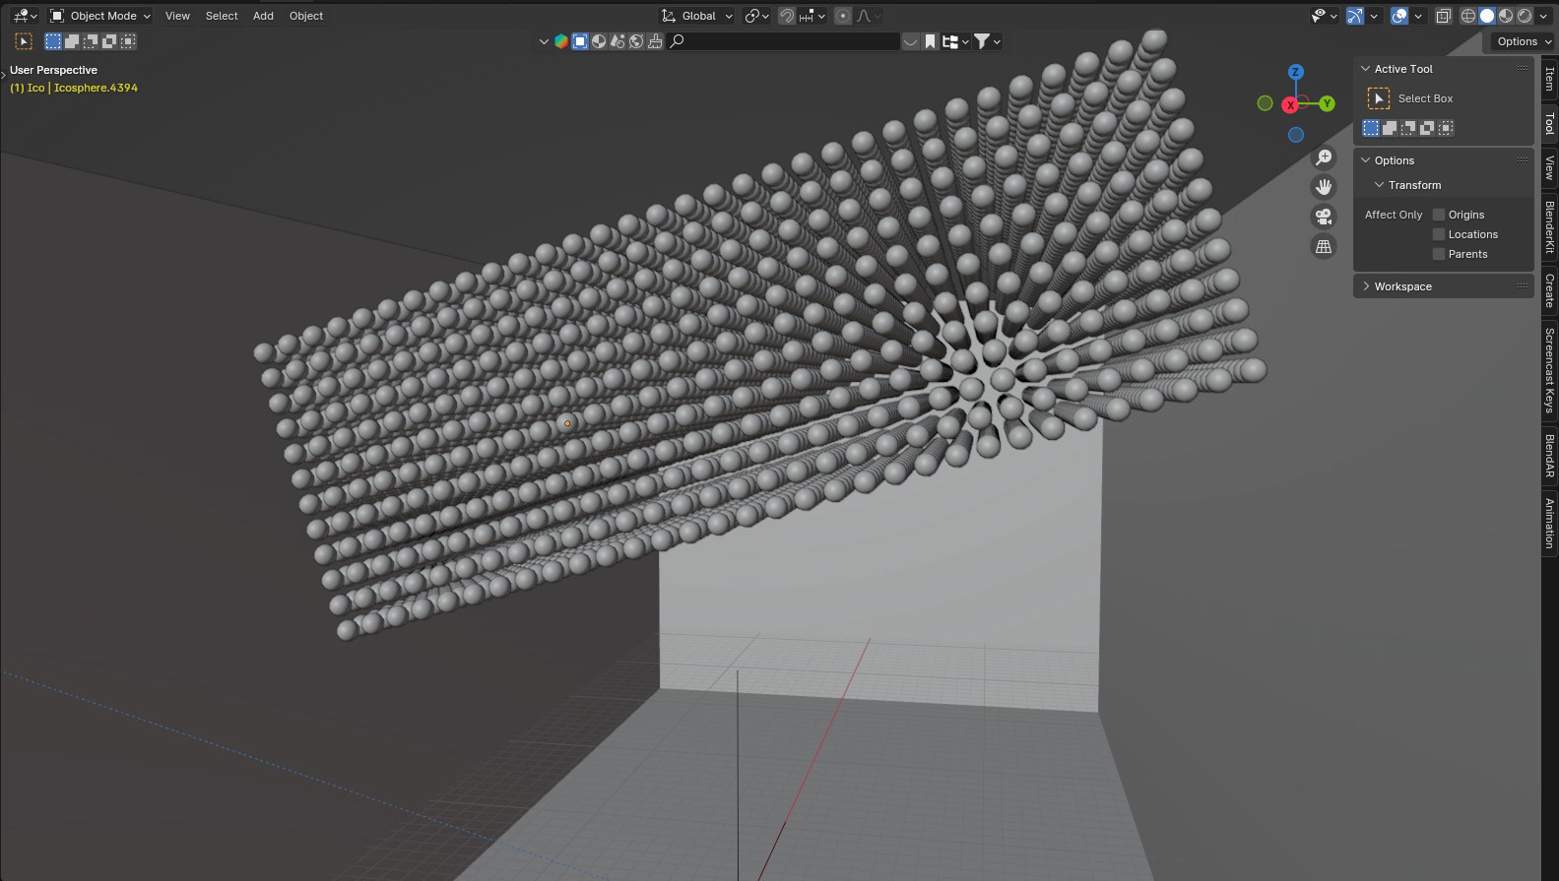Switch to the Screencast Keys sidebar tab
Screen dimensions: 1559x881
pos(1549,370)
